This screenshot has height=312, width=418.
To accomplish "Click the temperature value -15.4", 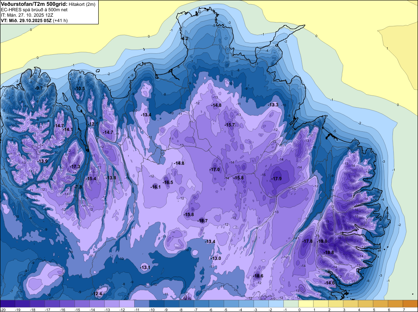I will coord(91,179).
